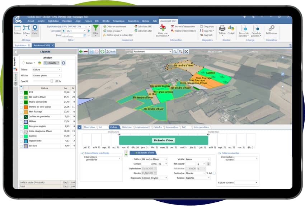
Task: Click the refresh icon in map toolbar
Action: coord(102,52)
